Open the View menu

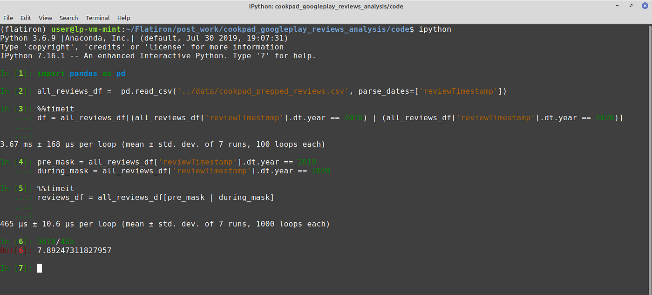click(45, 18)
